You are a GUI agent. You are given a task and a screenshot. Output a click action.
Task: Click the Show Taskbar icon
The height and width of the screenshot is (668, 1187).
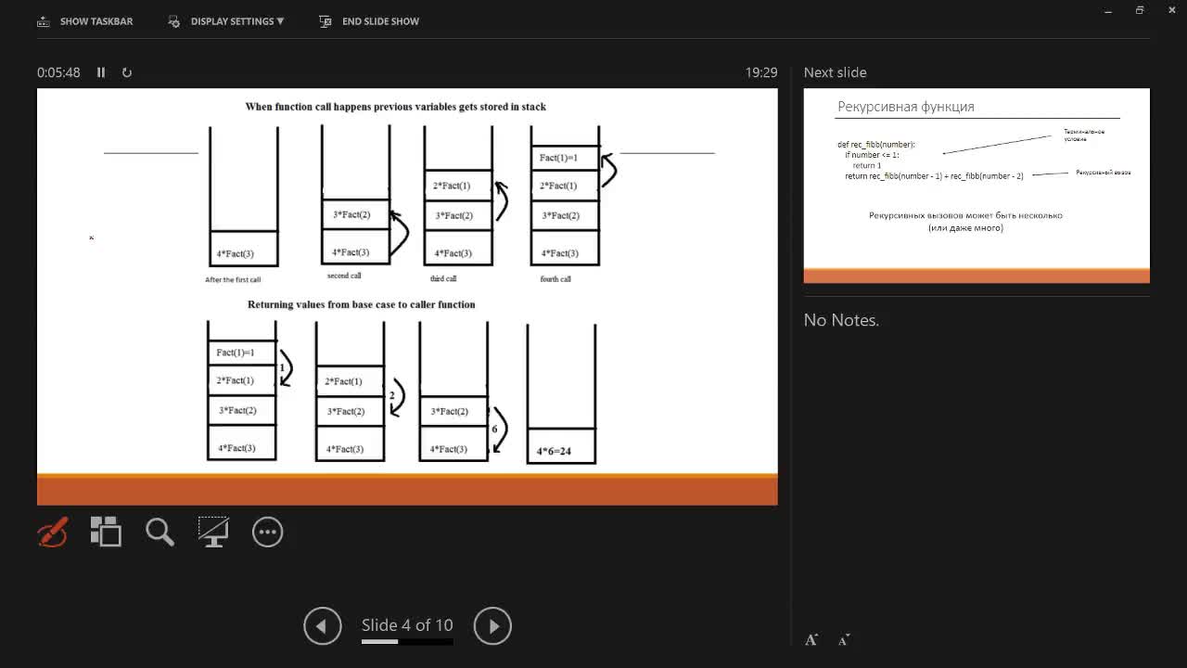43,21
